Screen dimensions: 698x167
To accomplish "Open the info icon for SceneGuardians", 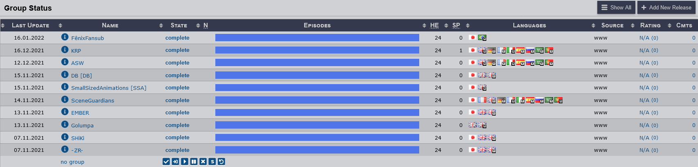I will pyautogui.click(x=65, y=99).
